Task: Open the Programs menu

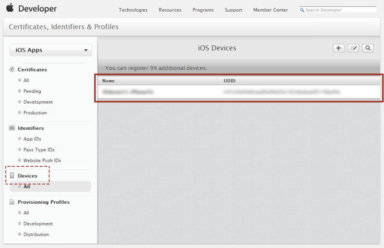Action: (x=203, y=10)
